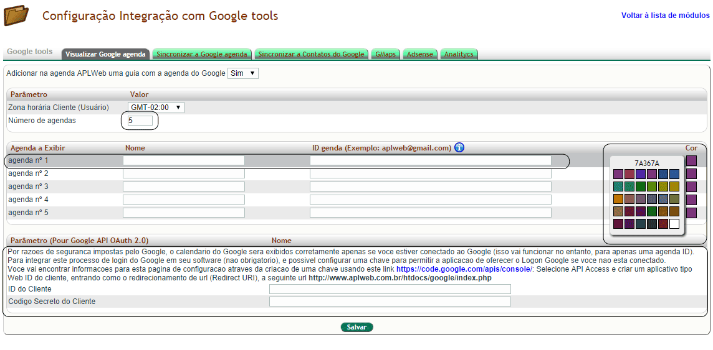Open the Cor swatch for agenda nº 3
This screenshot has height=350, width=713.
coord(692,187)
